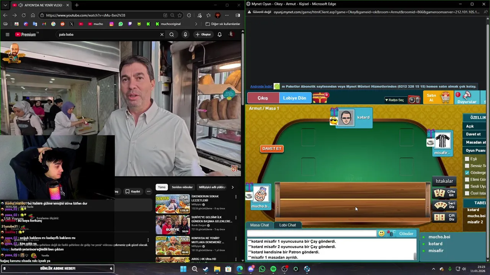Switch to the Masa Chat tab

(x=260, y=225)
